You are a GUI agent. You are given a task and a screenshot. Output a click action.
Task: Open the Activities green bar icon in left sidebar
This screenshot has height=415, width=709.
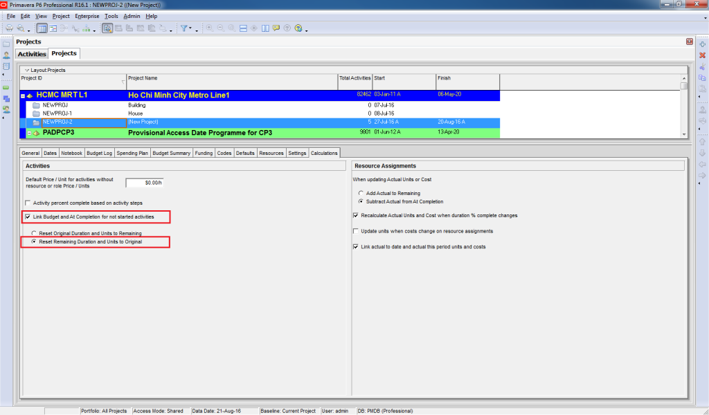[x=6, y=88]
